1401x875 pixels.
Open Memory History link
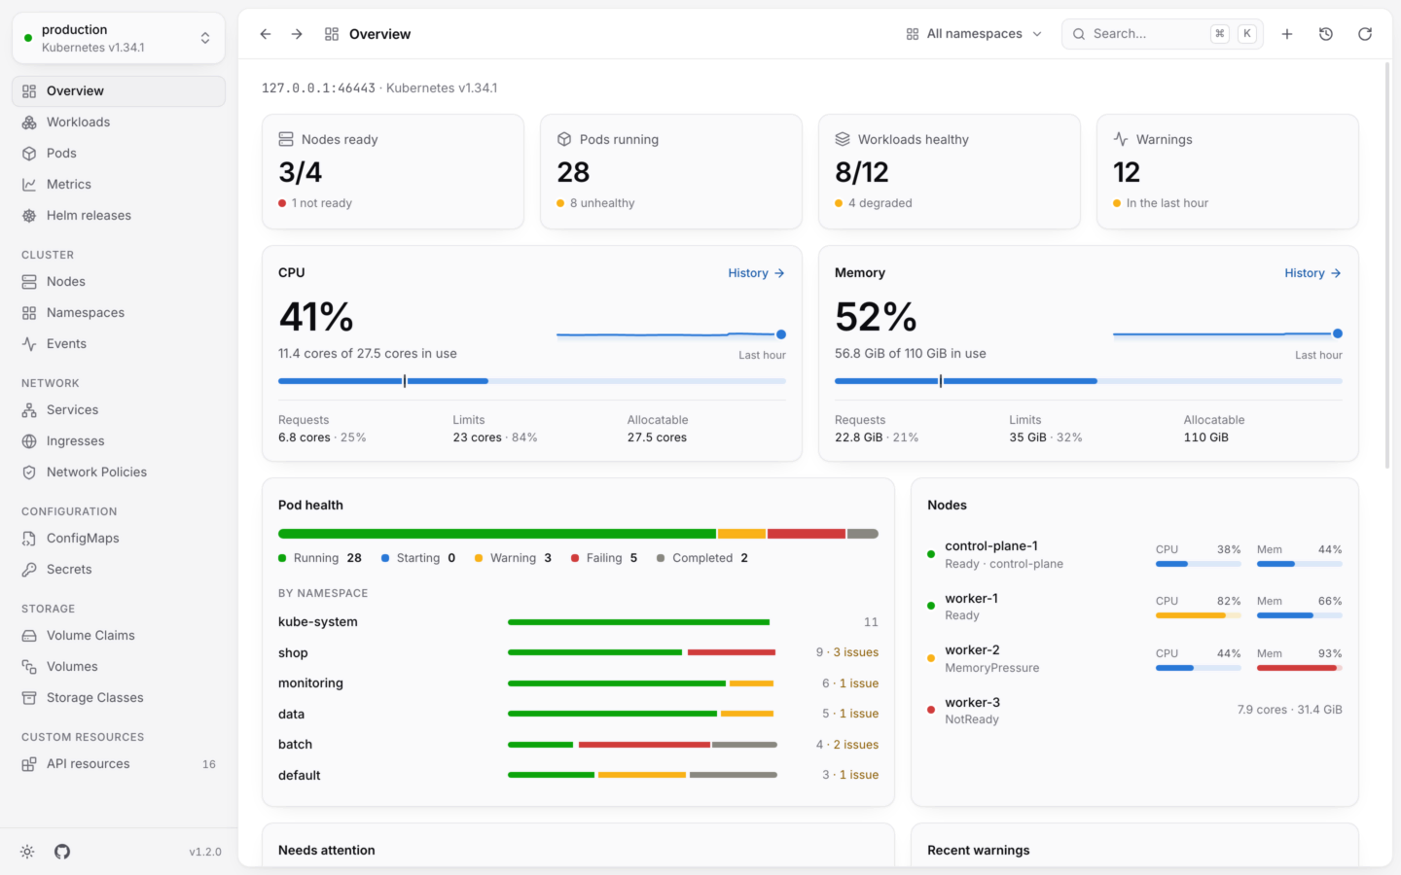pos(1312,273)
